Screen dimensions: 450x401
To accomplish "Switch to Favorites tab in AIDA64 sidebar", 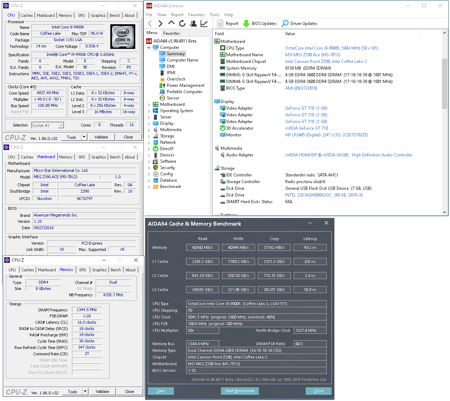I will [x=171, y=33].
